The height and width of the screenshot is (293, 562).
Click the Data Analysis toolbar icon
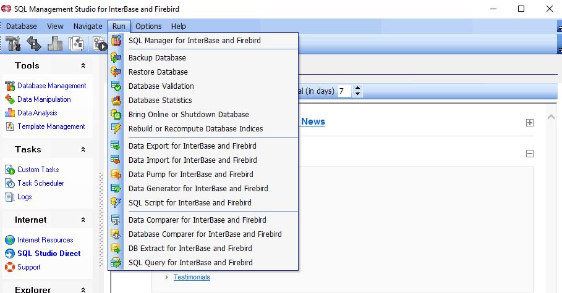click(55, 44)
